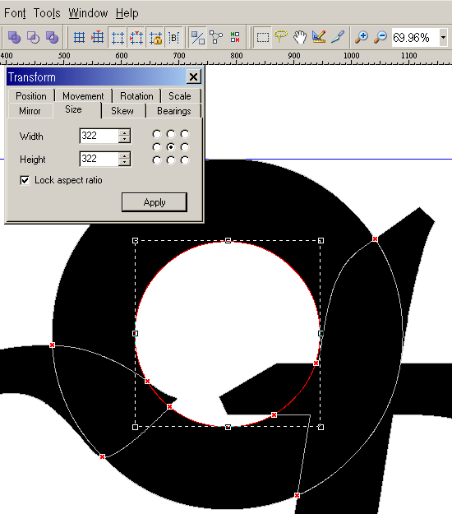
Task: Click the zoom out magnifier
Action: (x=381, y=37)
